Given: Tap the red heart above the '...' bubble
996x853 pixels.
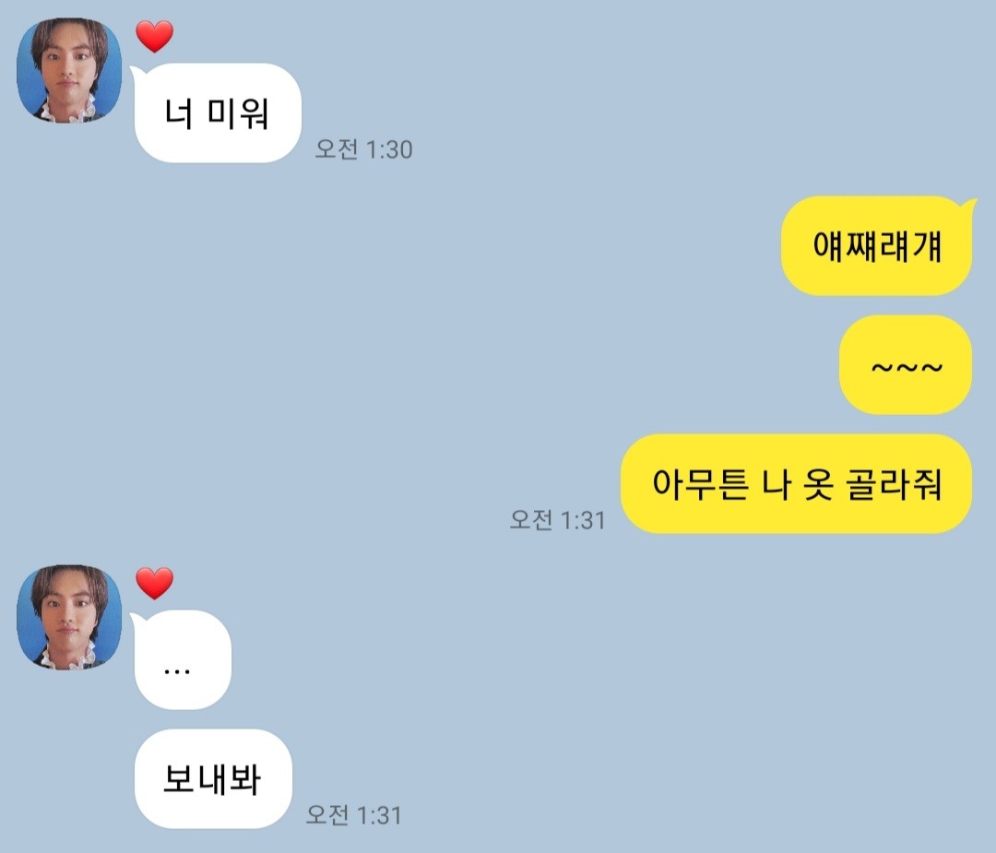Looking at the screenshot, I should (154, 583).
